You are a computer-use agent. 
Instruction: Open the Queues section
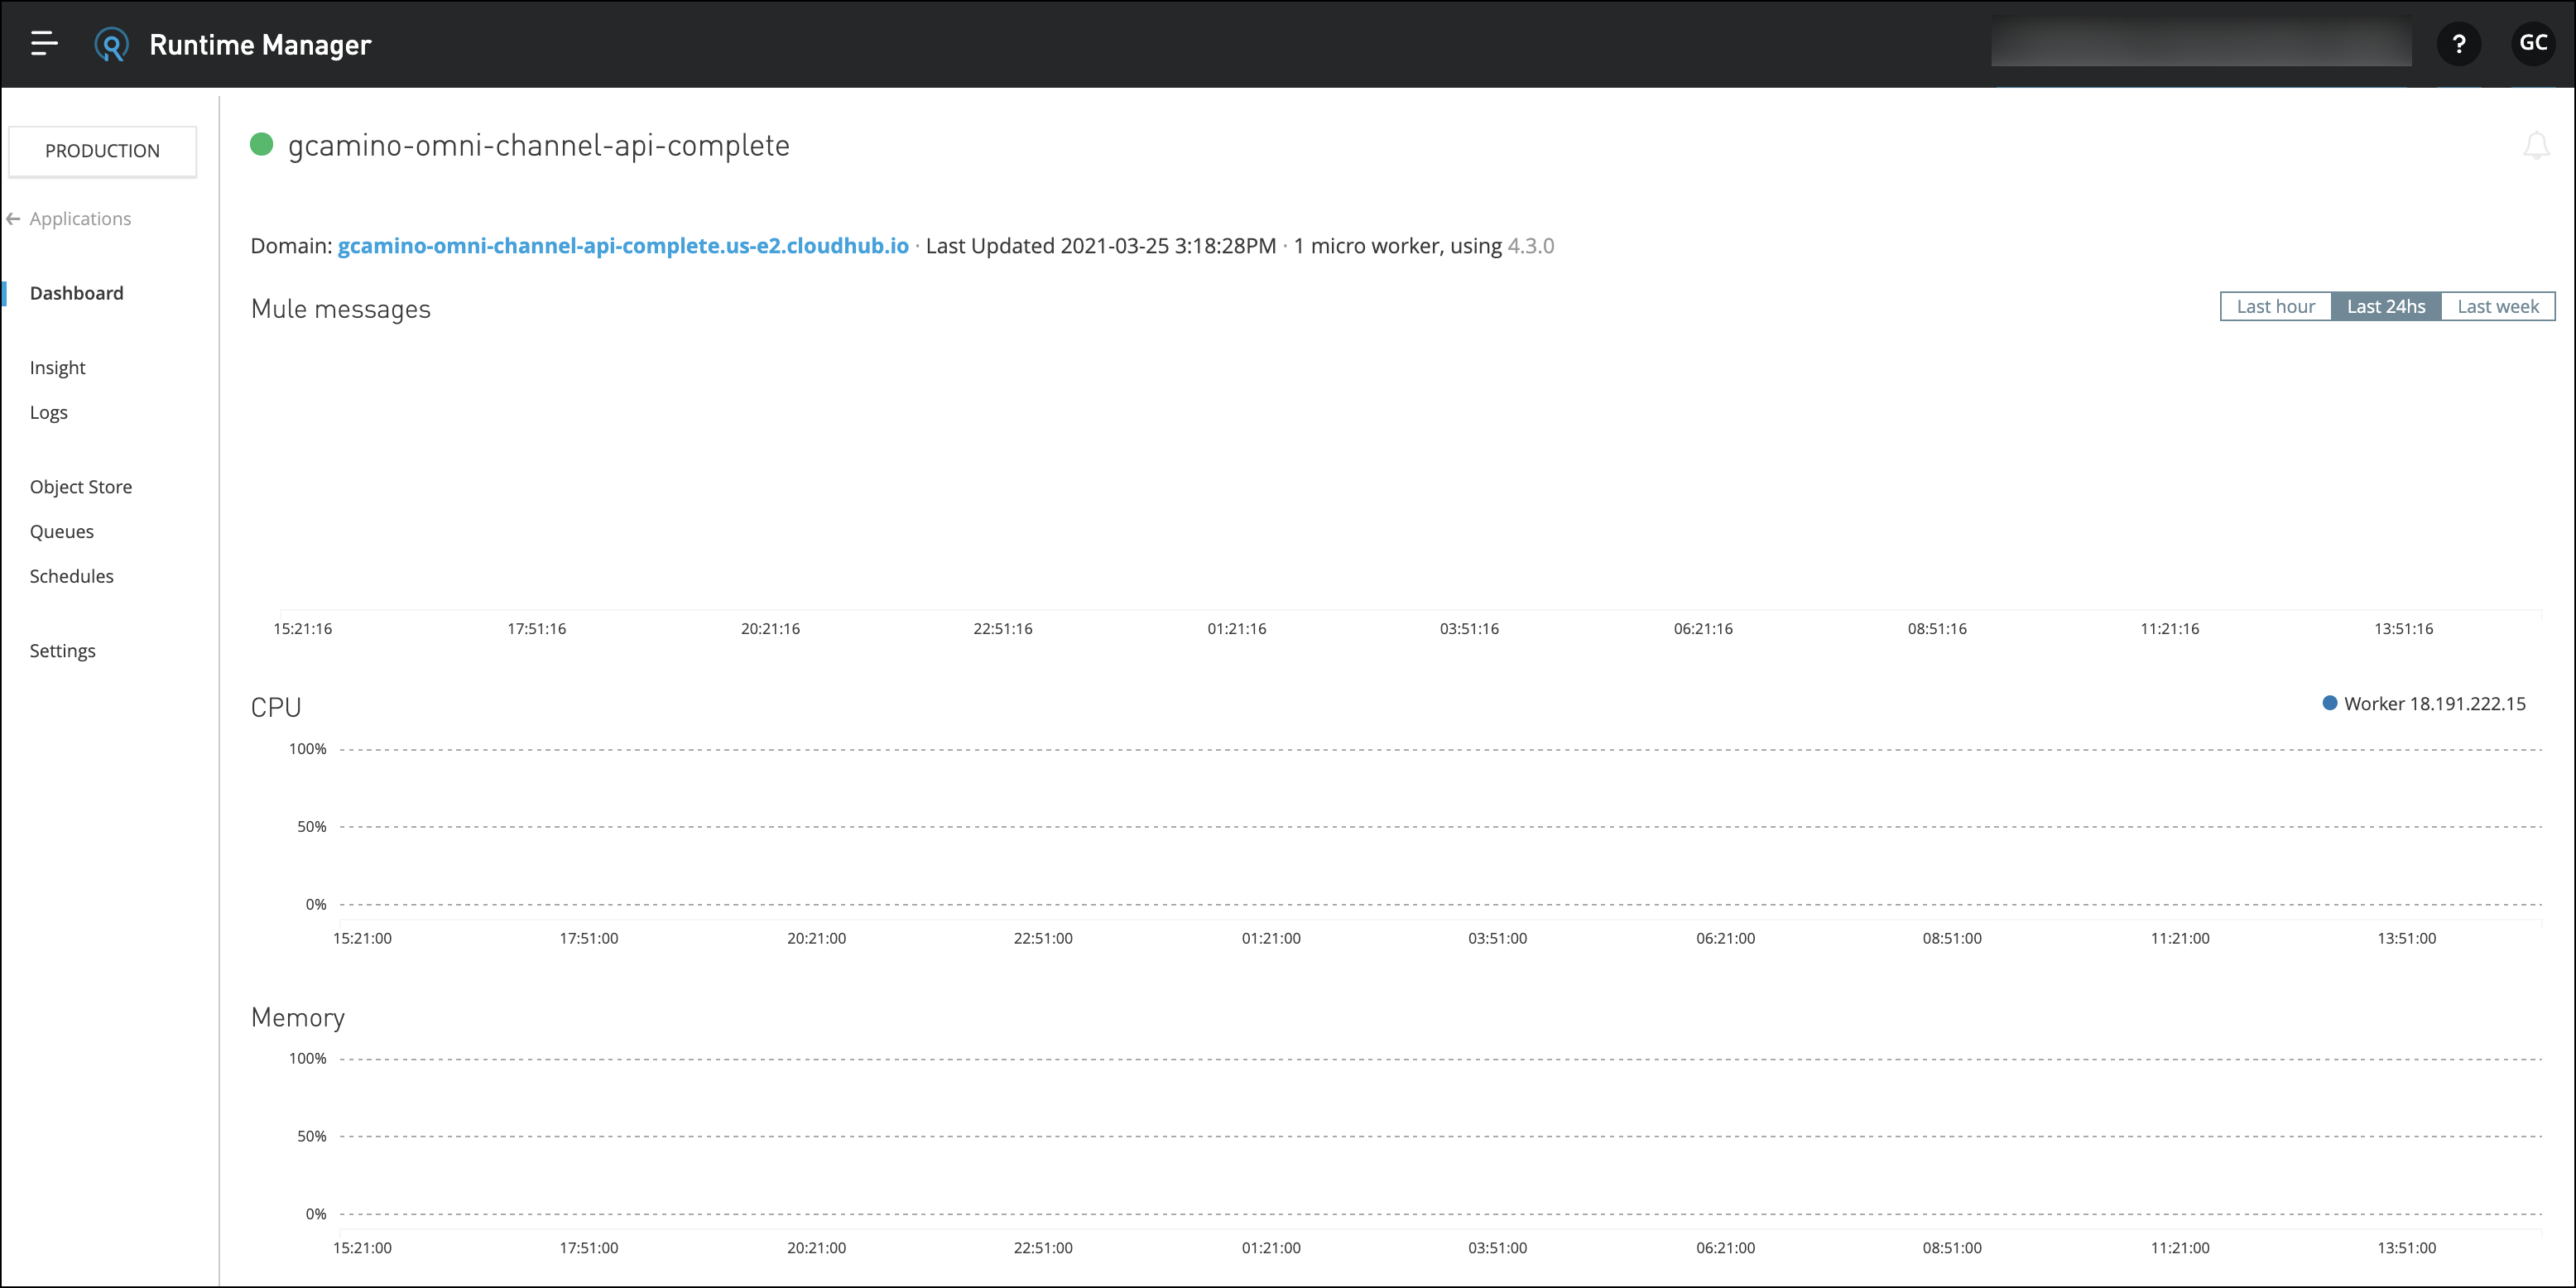(x=61, y=532)
